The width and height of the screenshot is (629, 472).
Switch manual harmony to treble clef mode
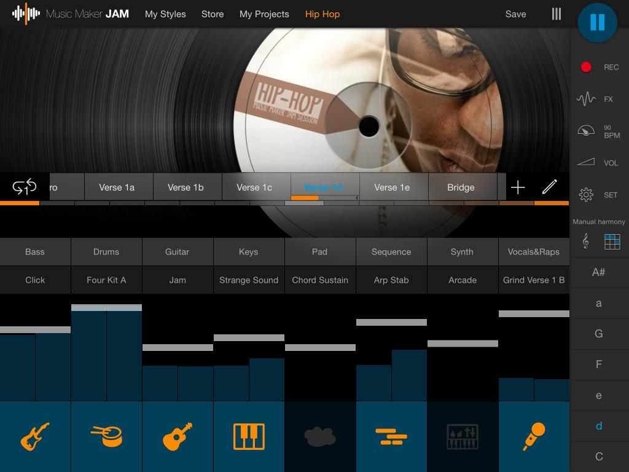point(587,241)
